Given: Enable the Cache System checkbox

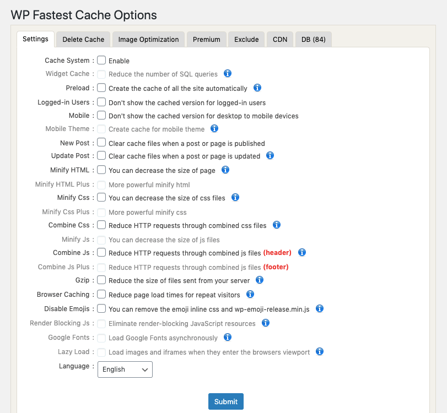Looking at the screenshot, I should tap(101, 60).
